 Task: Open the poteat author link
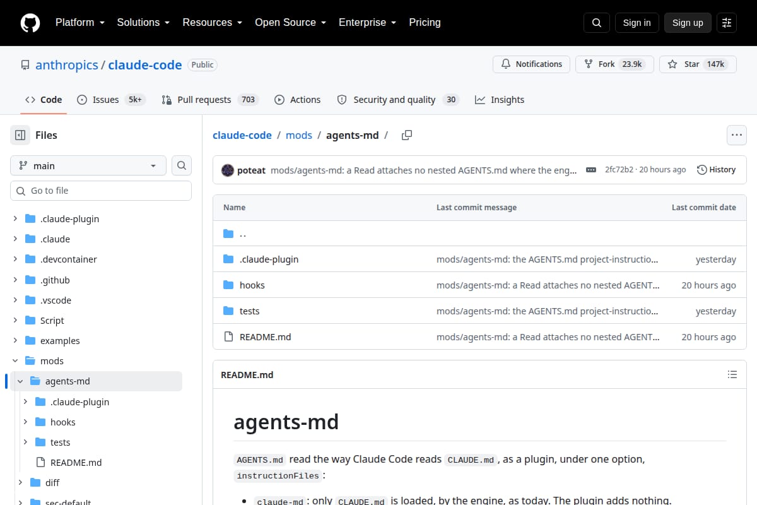coord(251,170)
